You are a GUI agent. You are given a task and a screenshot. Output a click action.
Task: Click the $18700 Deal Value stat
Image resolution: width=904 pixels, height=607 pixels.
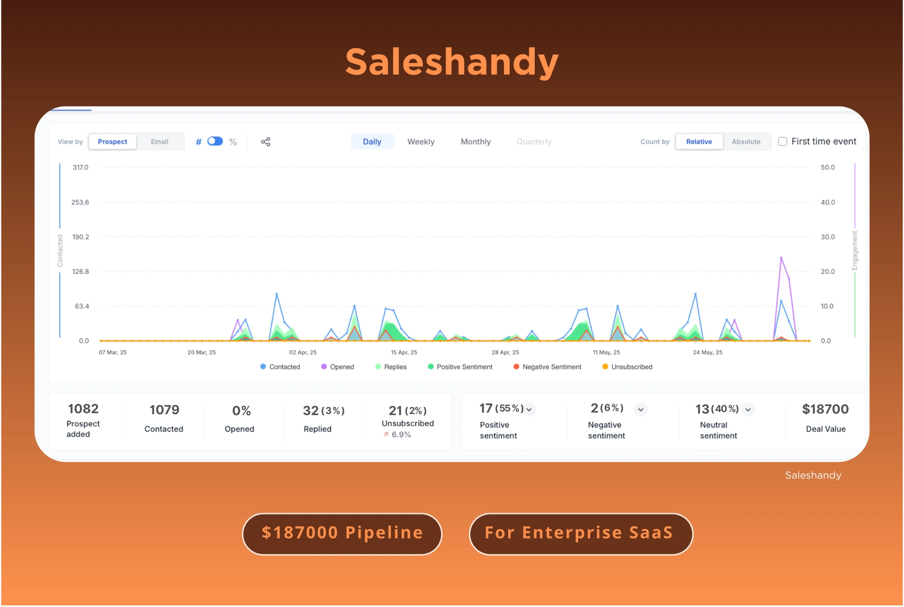tap(825, 418)
